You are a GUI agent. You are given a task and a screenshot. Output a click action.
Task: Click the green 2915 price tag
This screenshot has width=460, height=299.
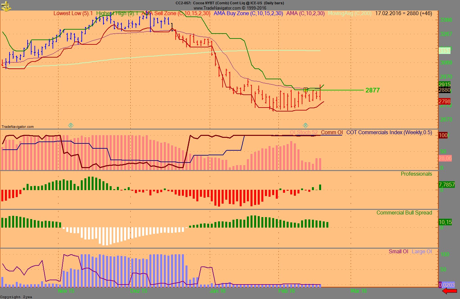point(445,85)
